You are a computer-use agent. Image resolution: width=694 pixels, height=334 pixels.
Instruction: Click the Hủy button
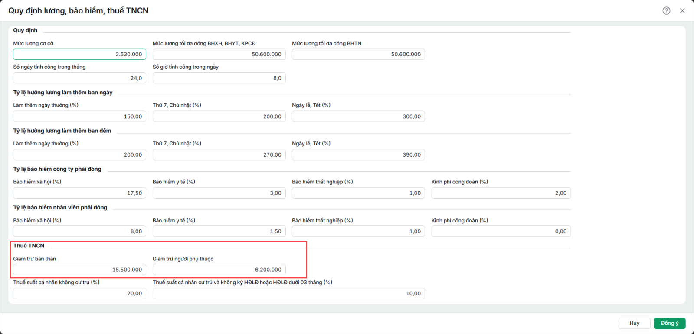click(x=635, y=323)
